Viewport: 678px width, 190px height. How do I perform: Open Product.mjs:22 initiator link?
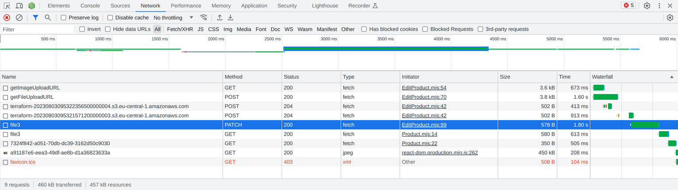click(x=419, y=144)
